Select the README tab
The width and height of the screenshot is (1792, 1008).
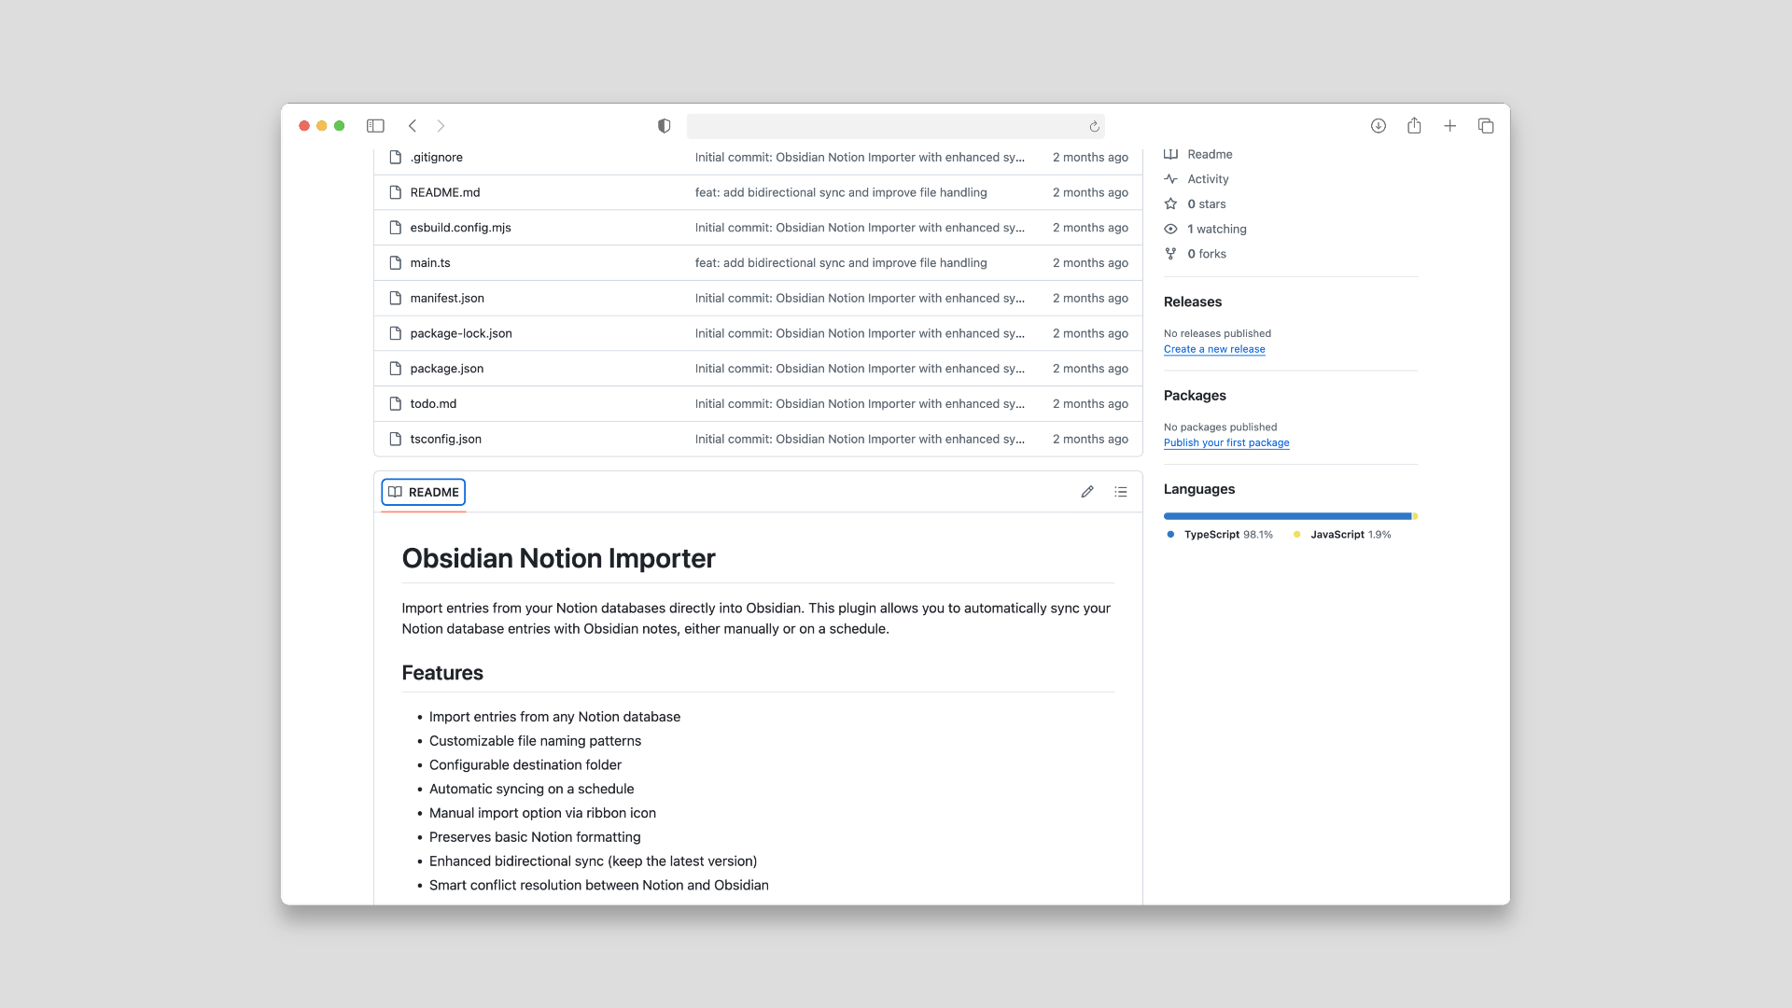[424, 492]
